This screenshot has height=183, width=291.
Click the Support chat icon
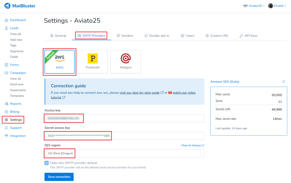(x=7, y=128)
